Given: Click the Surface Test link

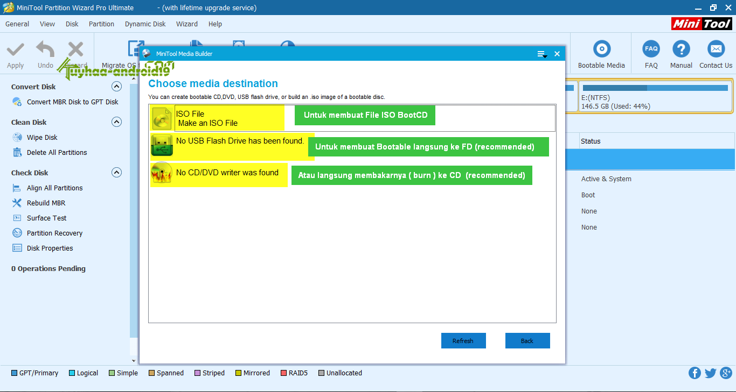Looking at the screenshot, I should 47,218.
